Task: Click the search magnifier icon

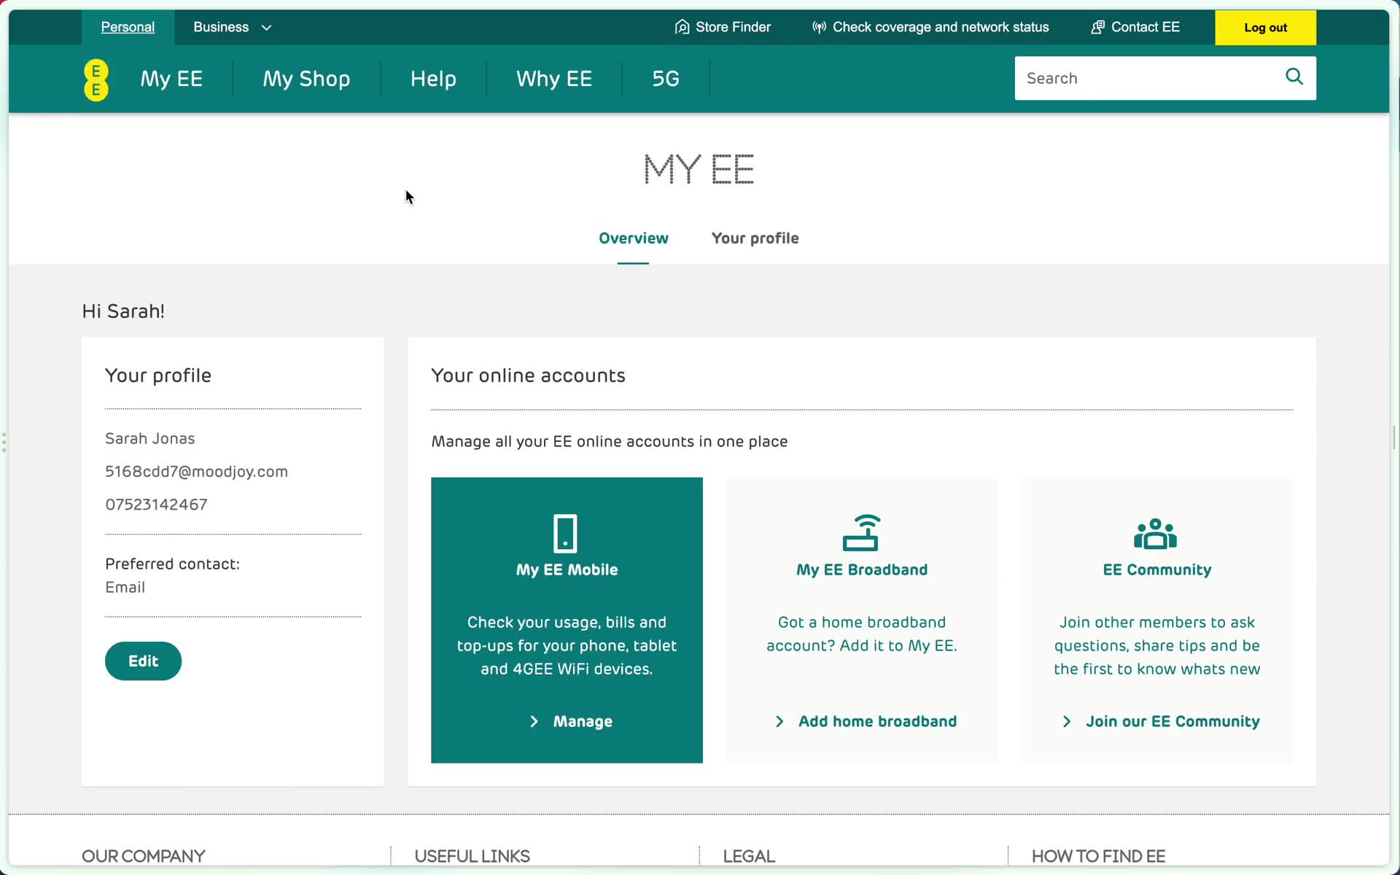Action: tap(1294, 77)
